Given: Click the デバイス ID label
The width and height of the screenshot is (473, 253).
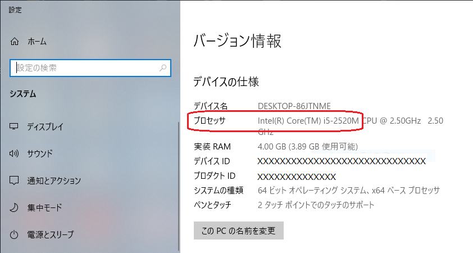Looking at the screenshot, I should pyautogui.click(x=212, y=161).
